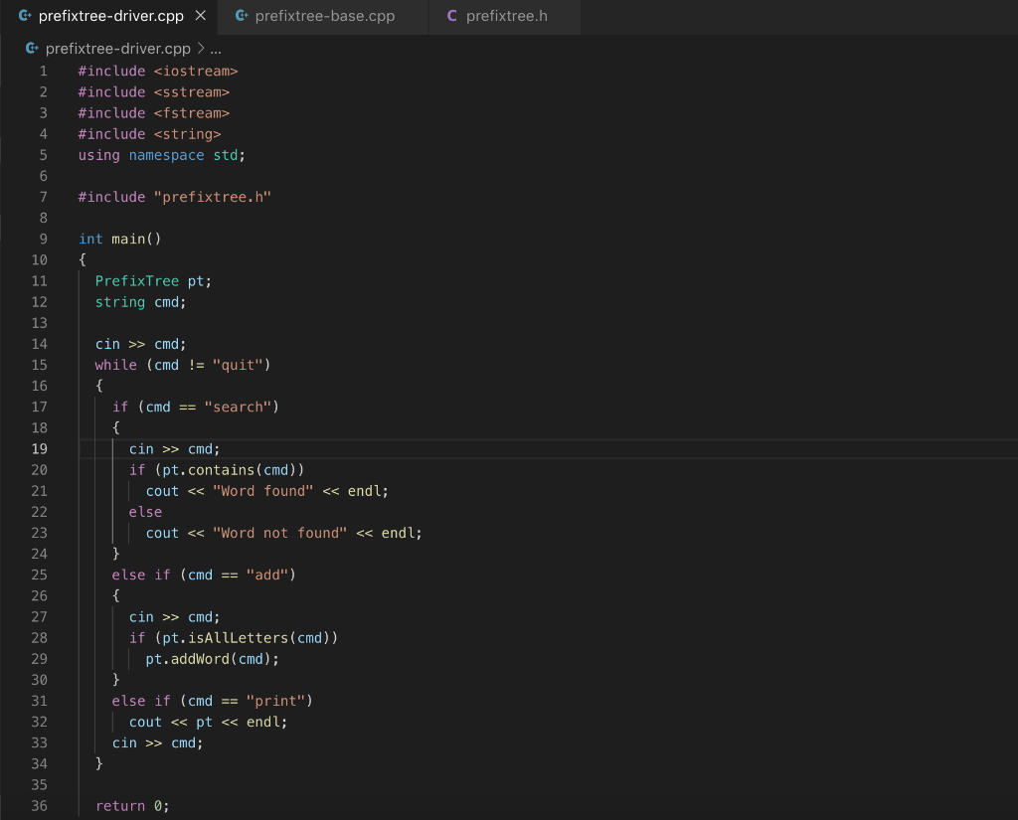The height and width of the screenshot is (820, 1018).
Task: Open the prefixtree.h tab
Action: coord(505,16)
